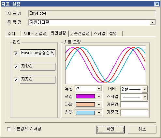The image size is (161, 138).
Task: Click the 취소 button
Action: click(142, 129)
